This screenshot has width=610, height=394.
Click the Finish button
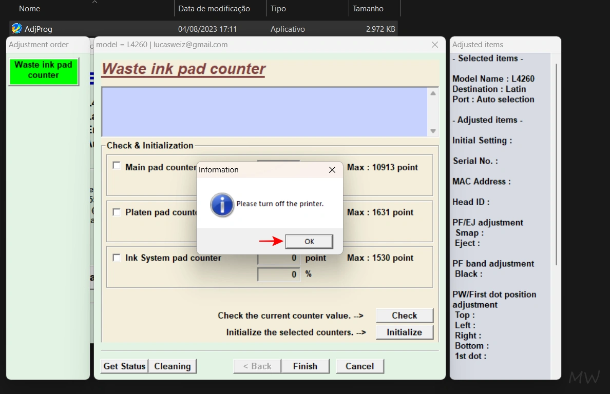(x=305, y=366)
